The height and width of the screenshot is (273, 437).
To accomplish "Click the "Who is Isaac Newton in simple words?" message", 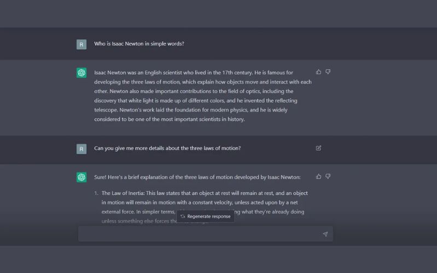I will click(139, 44).
